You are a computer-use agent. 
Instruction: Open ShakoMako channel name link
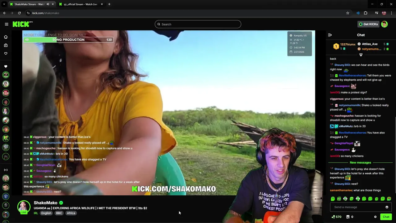[45, 203]
